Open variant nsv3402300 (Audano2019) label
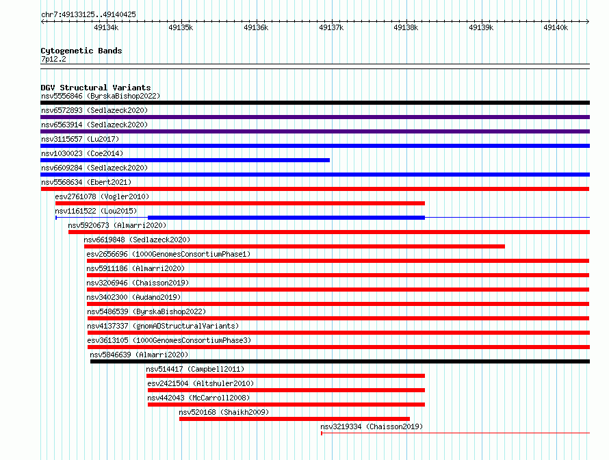Image resolution: width=609 pixels, height=460 pixels. [133, 297]
